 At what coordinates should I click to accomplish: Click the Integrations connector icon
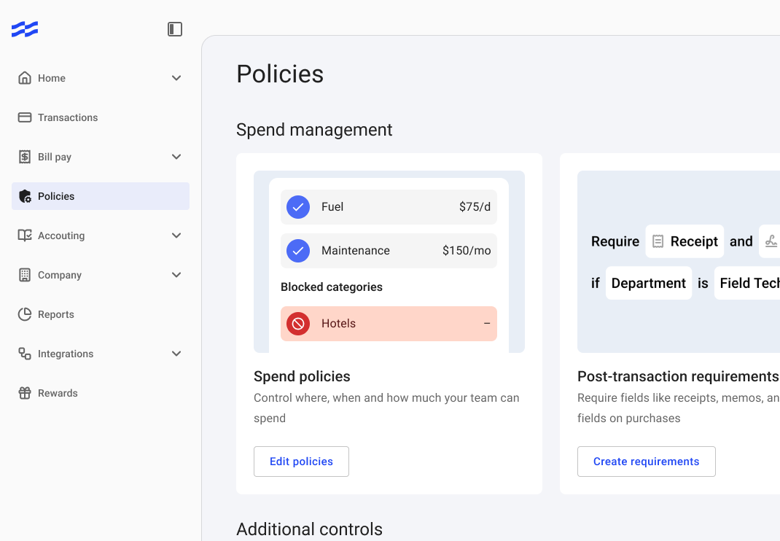click(24, 354)
